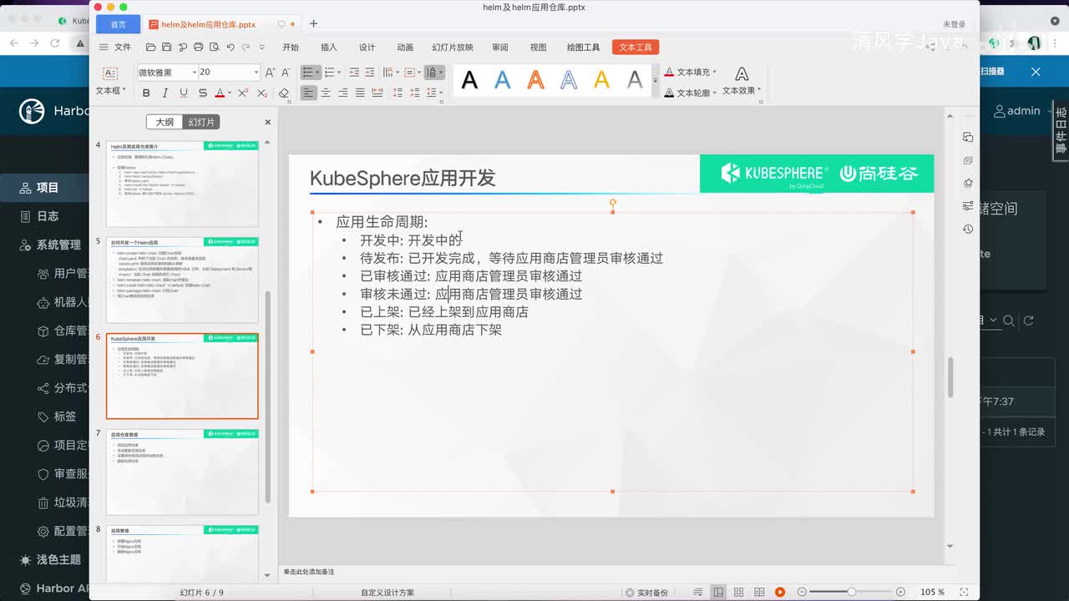The height and width of the screenshot is (601, 1069).
Task: Switch to the 动画 ribbon tab
Action: click(x=405, y=48)
